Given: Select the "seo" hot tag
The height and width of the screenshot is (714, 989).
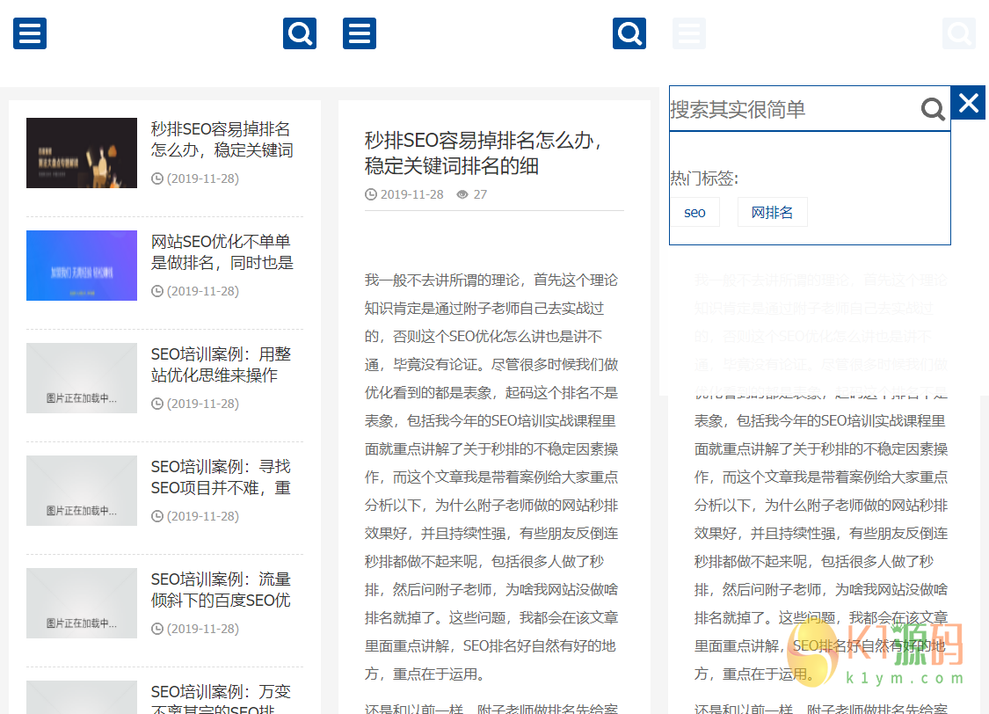Looking at the screenshot, I should click(x=694, y=212).
